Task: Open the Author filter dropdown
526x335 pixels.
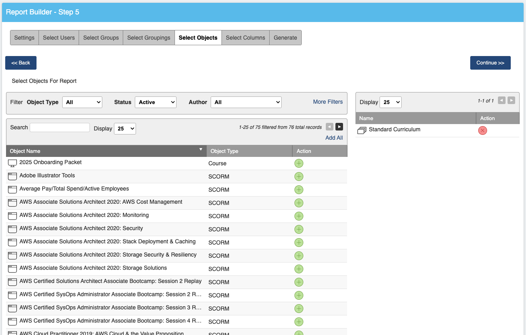Action: [246, 102]
